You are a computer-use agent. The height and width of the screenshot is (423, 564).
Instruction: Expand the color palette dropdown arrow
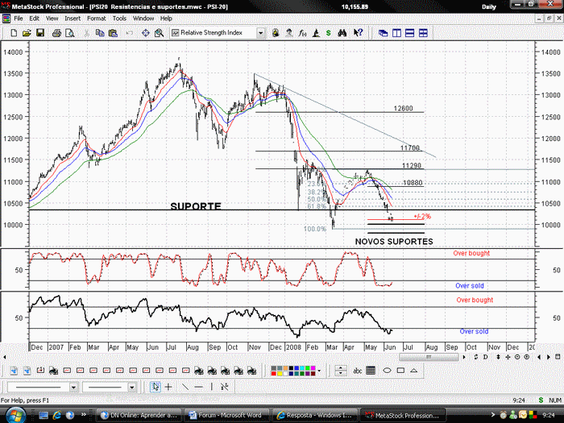(319, 371)
